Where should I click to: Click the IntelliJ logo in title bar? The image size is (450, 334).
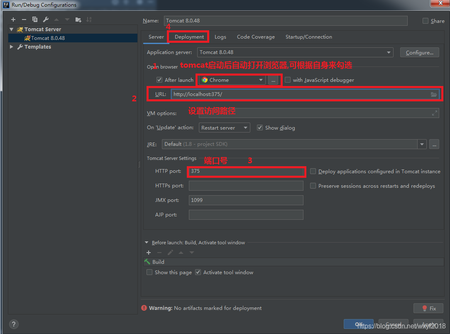click(6, 5)
